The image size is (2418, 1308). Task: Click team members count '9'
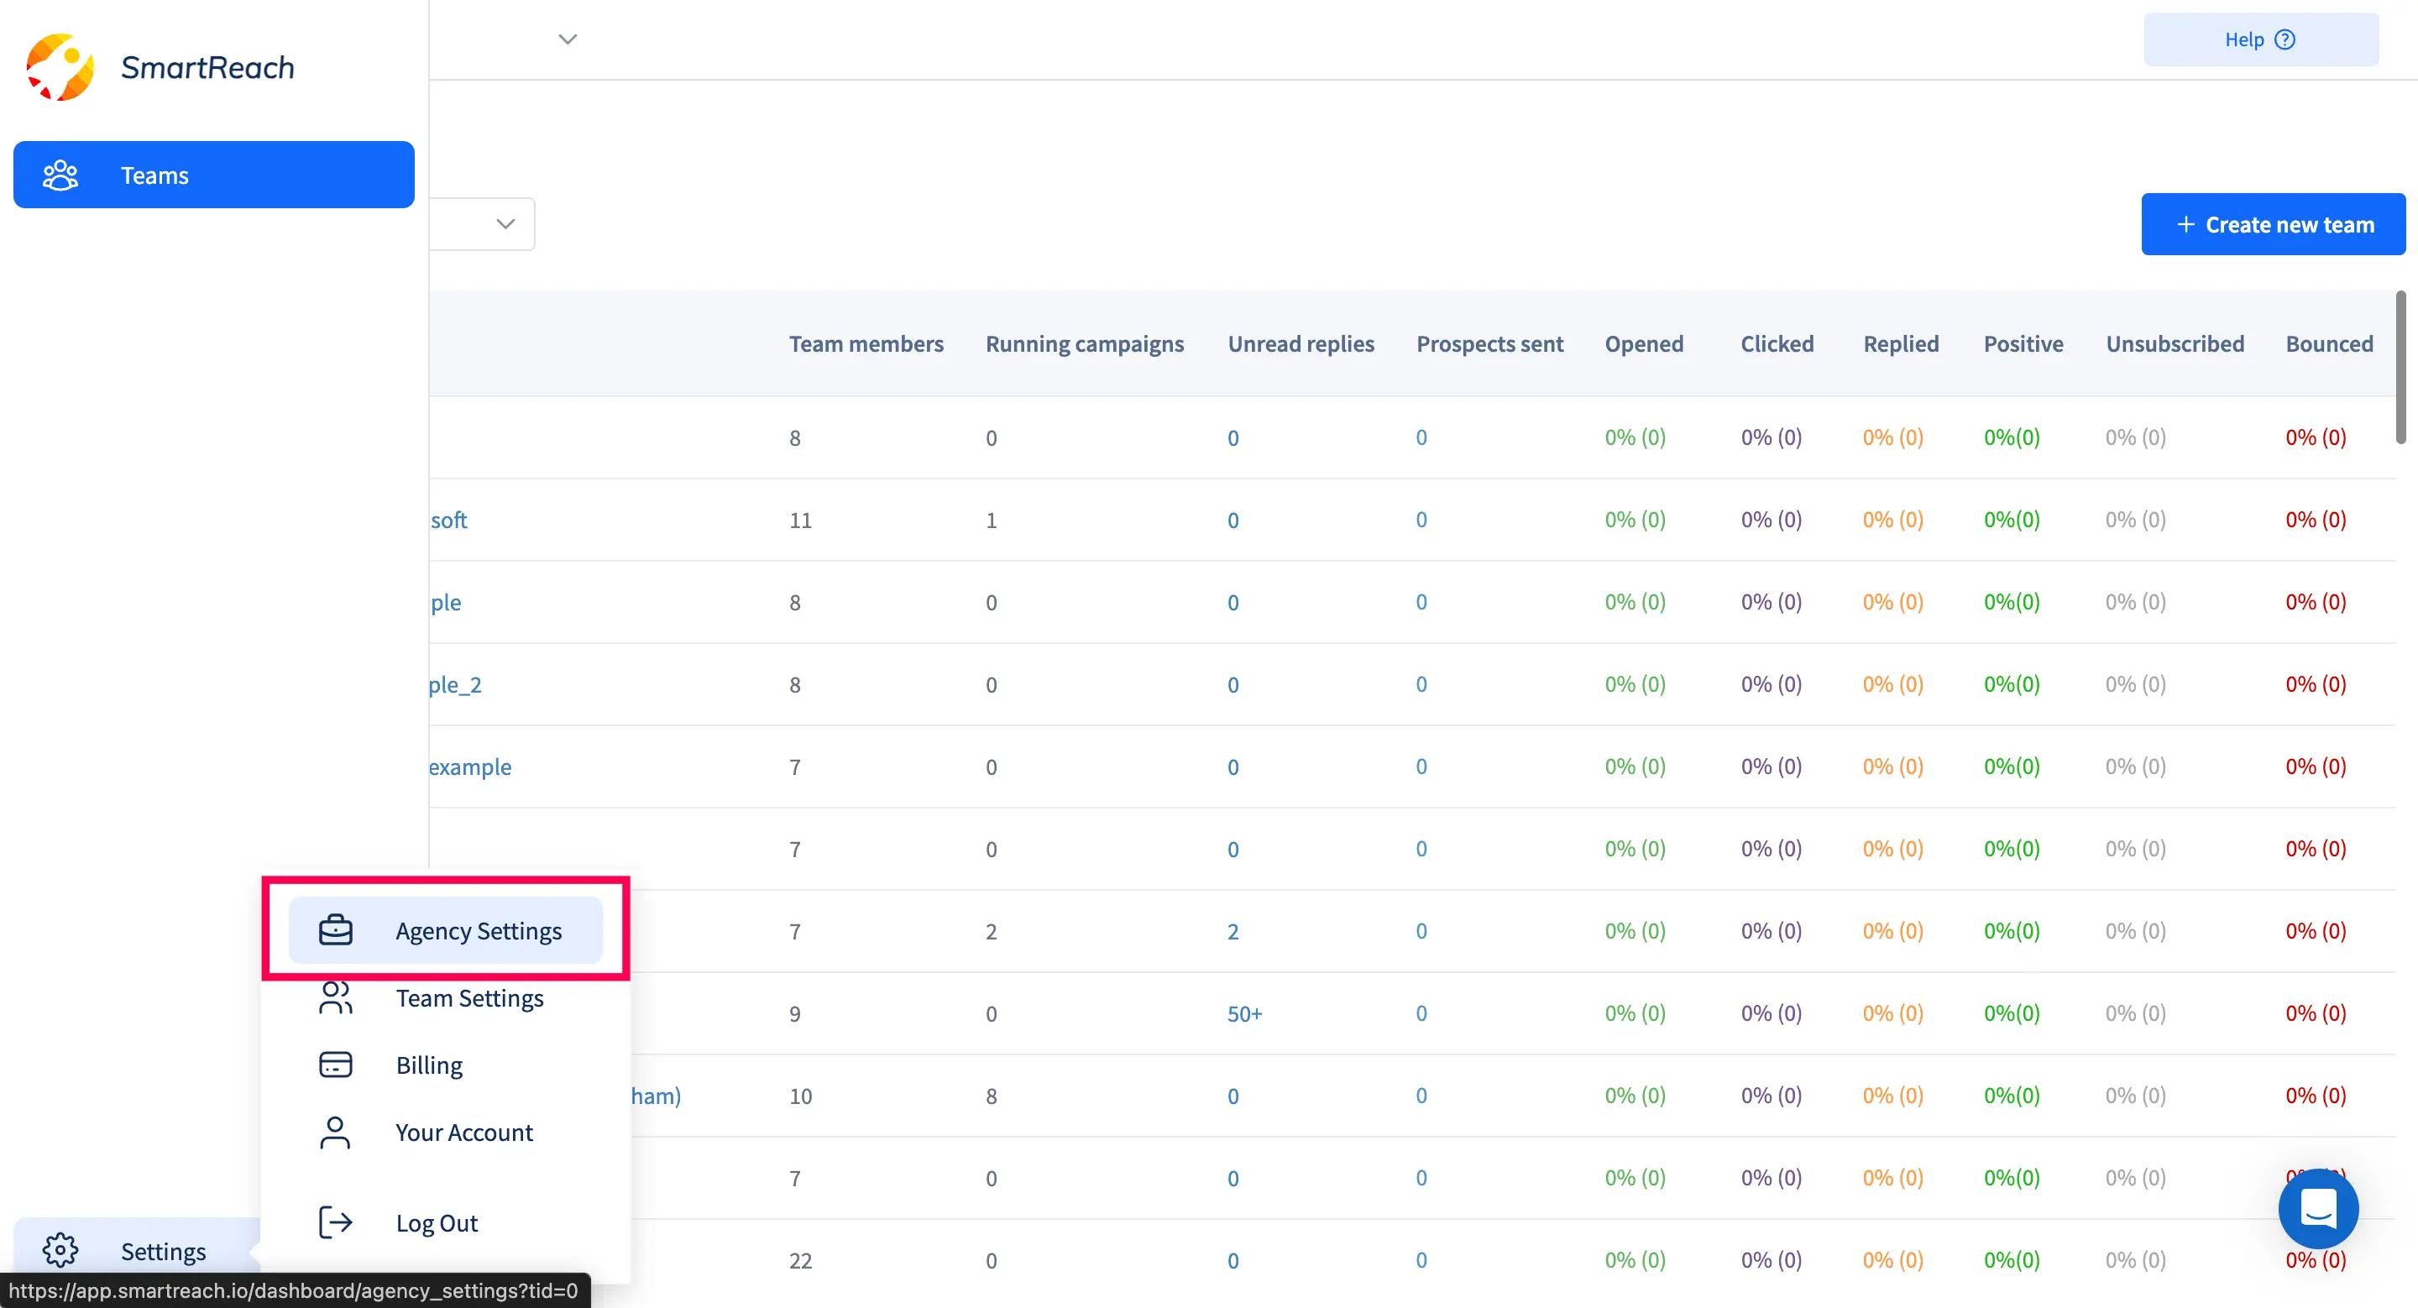[795, 1013]
